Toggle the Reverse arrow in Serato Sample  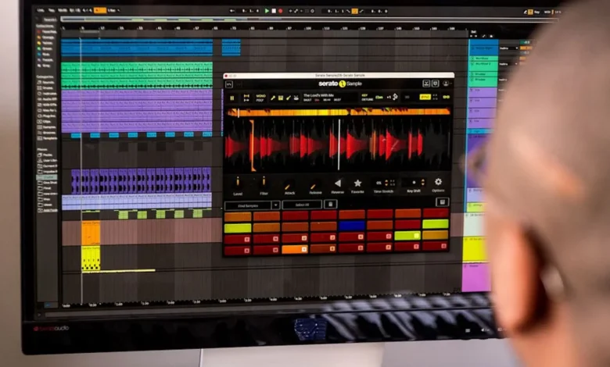(x=338, y=183)
